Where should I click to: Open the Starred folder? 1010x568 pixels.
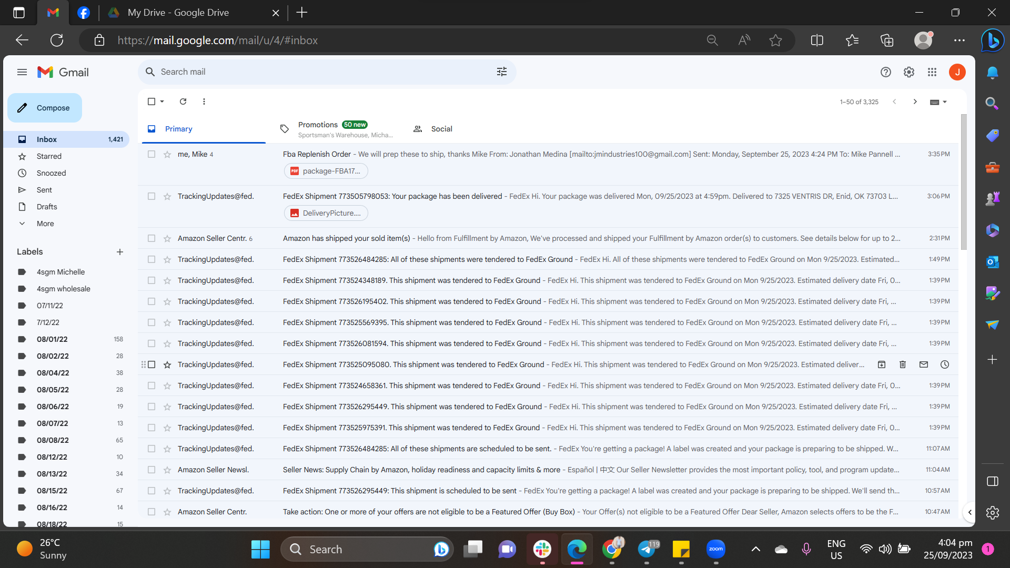(x=49, y=156)
